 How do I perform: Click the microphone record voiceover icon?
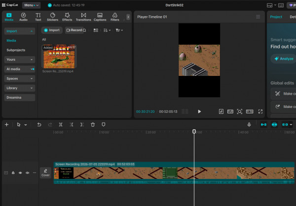tap(249, 125)
